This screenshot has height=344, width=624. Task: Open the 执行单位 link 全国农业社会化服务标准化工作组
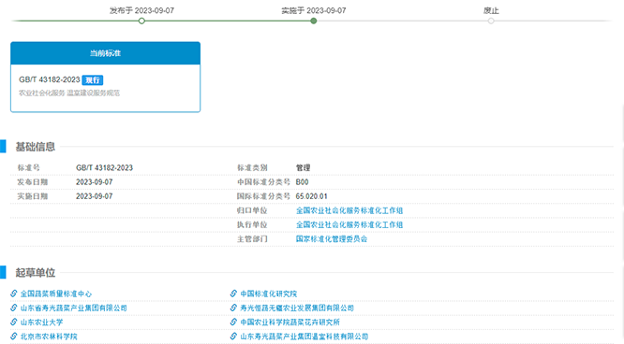[x=349, y=225]
